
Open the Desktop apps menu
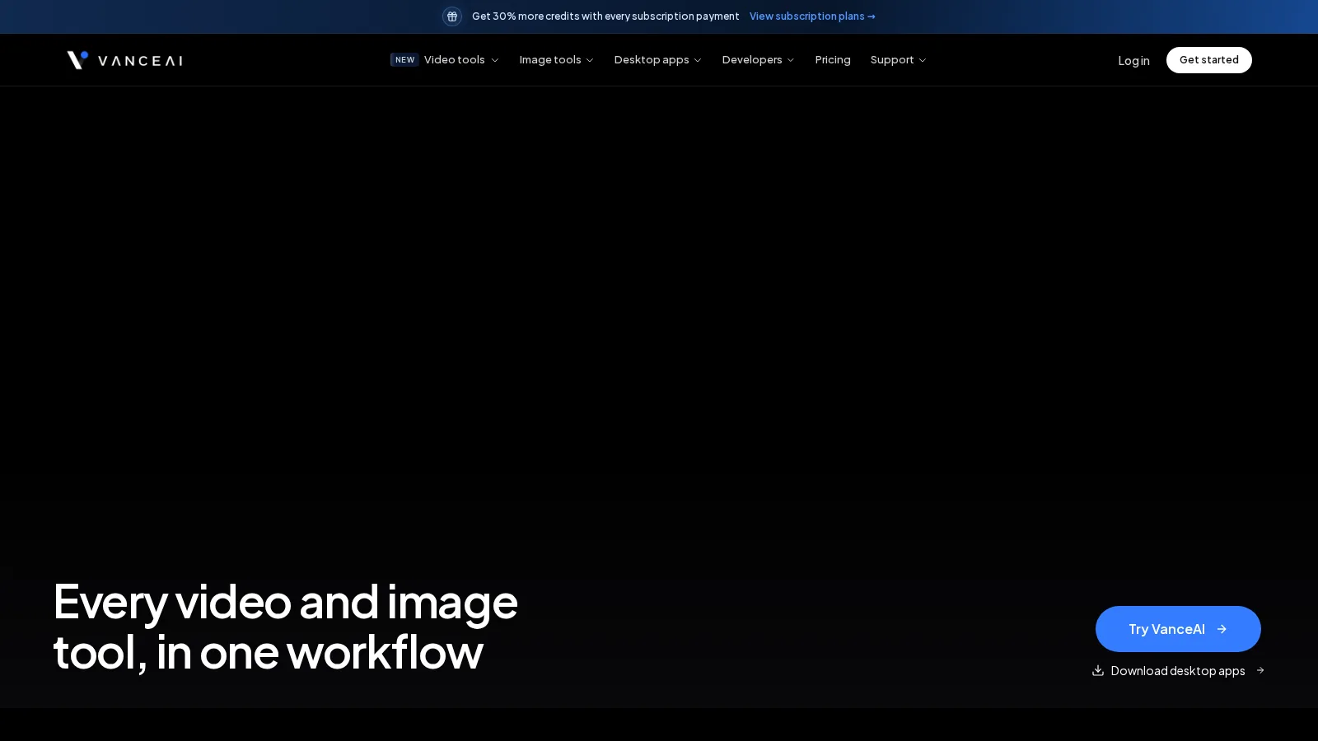(652, 60)
